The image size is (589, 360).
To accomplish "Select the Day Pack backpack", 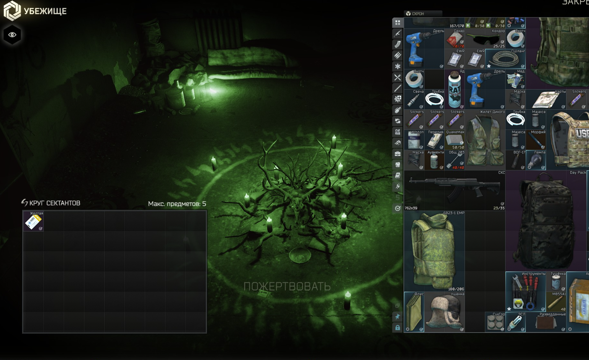I will (x=546, y=221).
